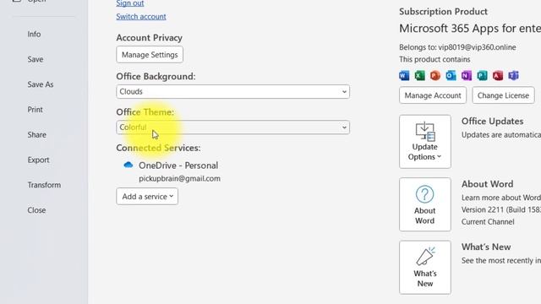Click the Current Channel text

coord(488,221)
